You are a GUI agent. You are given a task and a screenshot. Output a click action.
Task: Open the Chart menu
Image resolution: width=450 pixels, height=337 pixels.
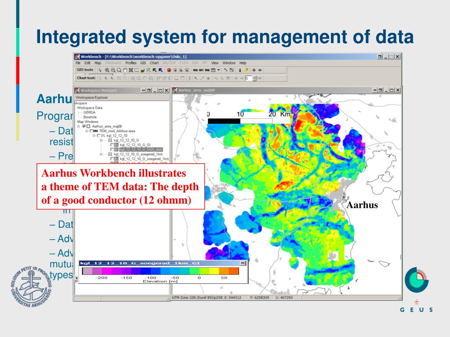154,63
